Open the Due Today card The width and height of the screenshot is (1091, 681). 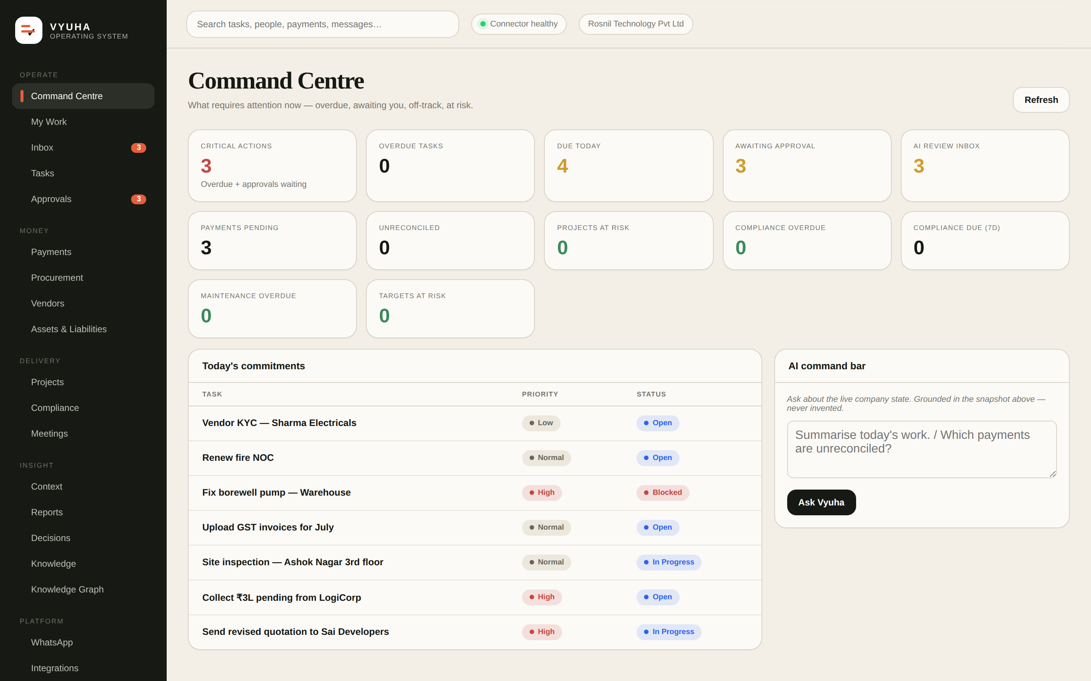628,166
